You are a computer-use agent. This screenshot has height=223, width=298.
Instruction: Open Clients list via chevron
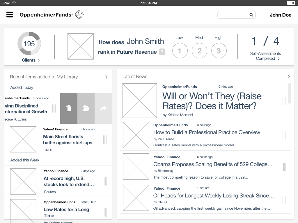tap(39, 60)
